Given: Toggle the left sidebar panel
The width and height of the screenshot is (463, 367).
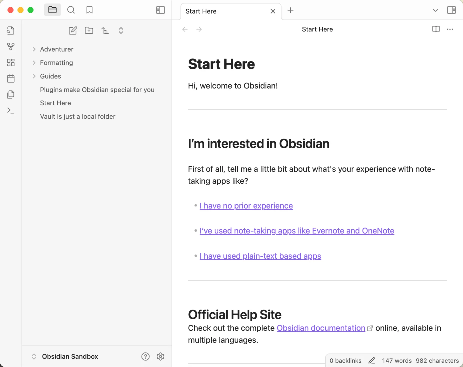Looking at the screenshot, I should (x=160, y=10).
